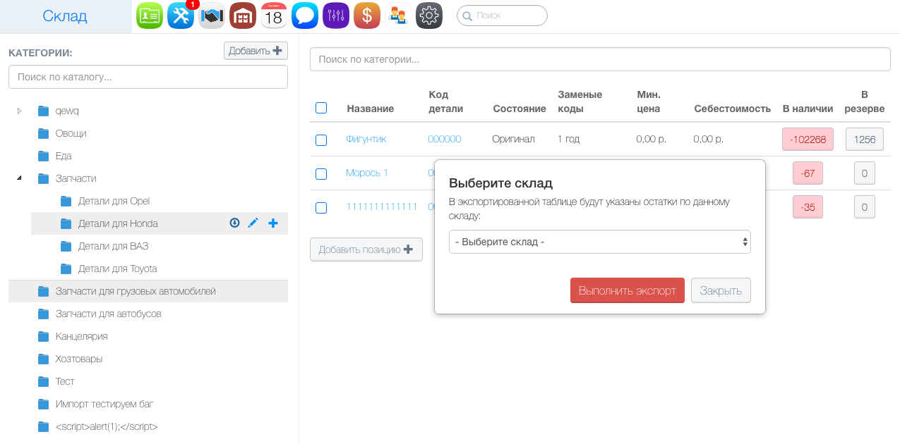Open the Морось 1 item link
This screenshot has width=900, height=444.
(x=367, y=173)
